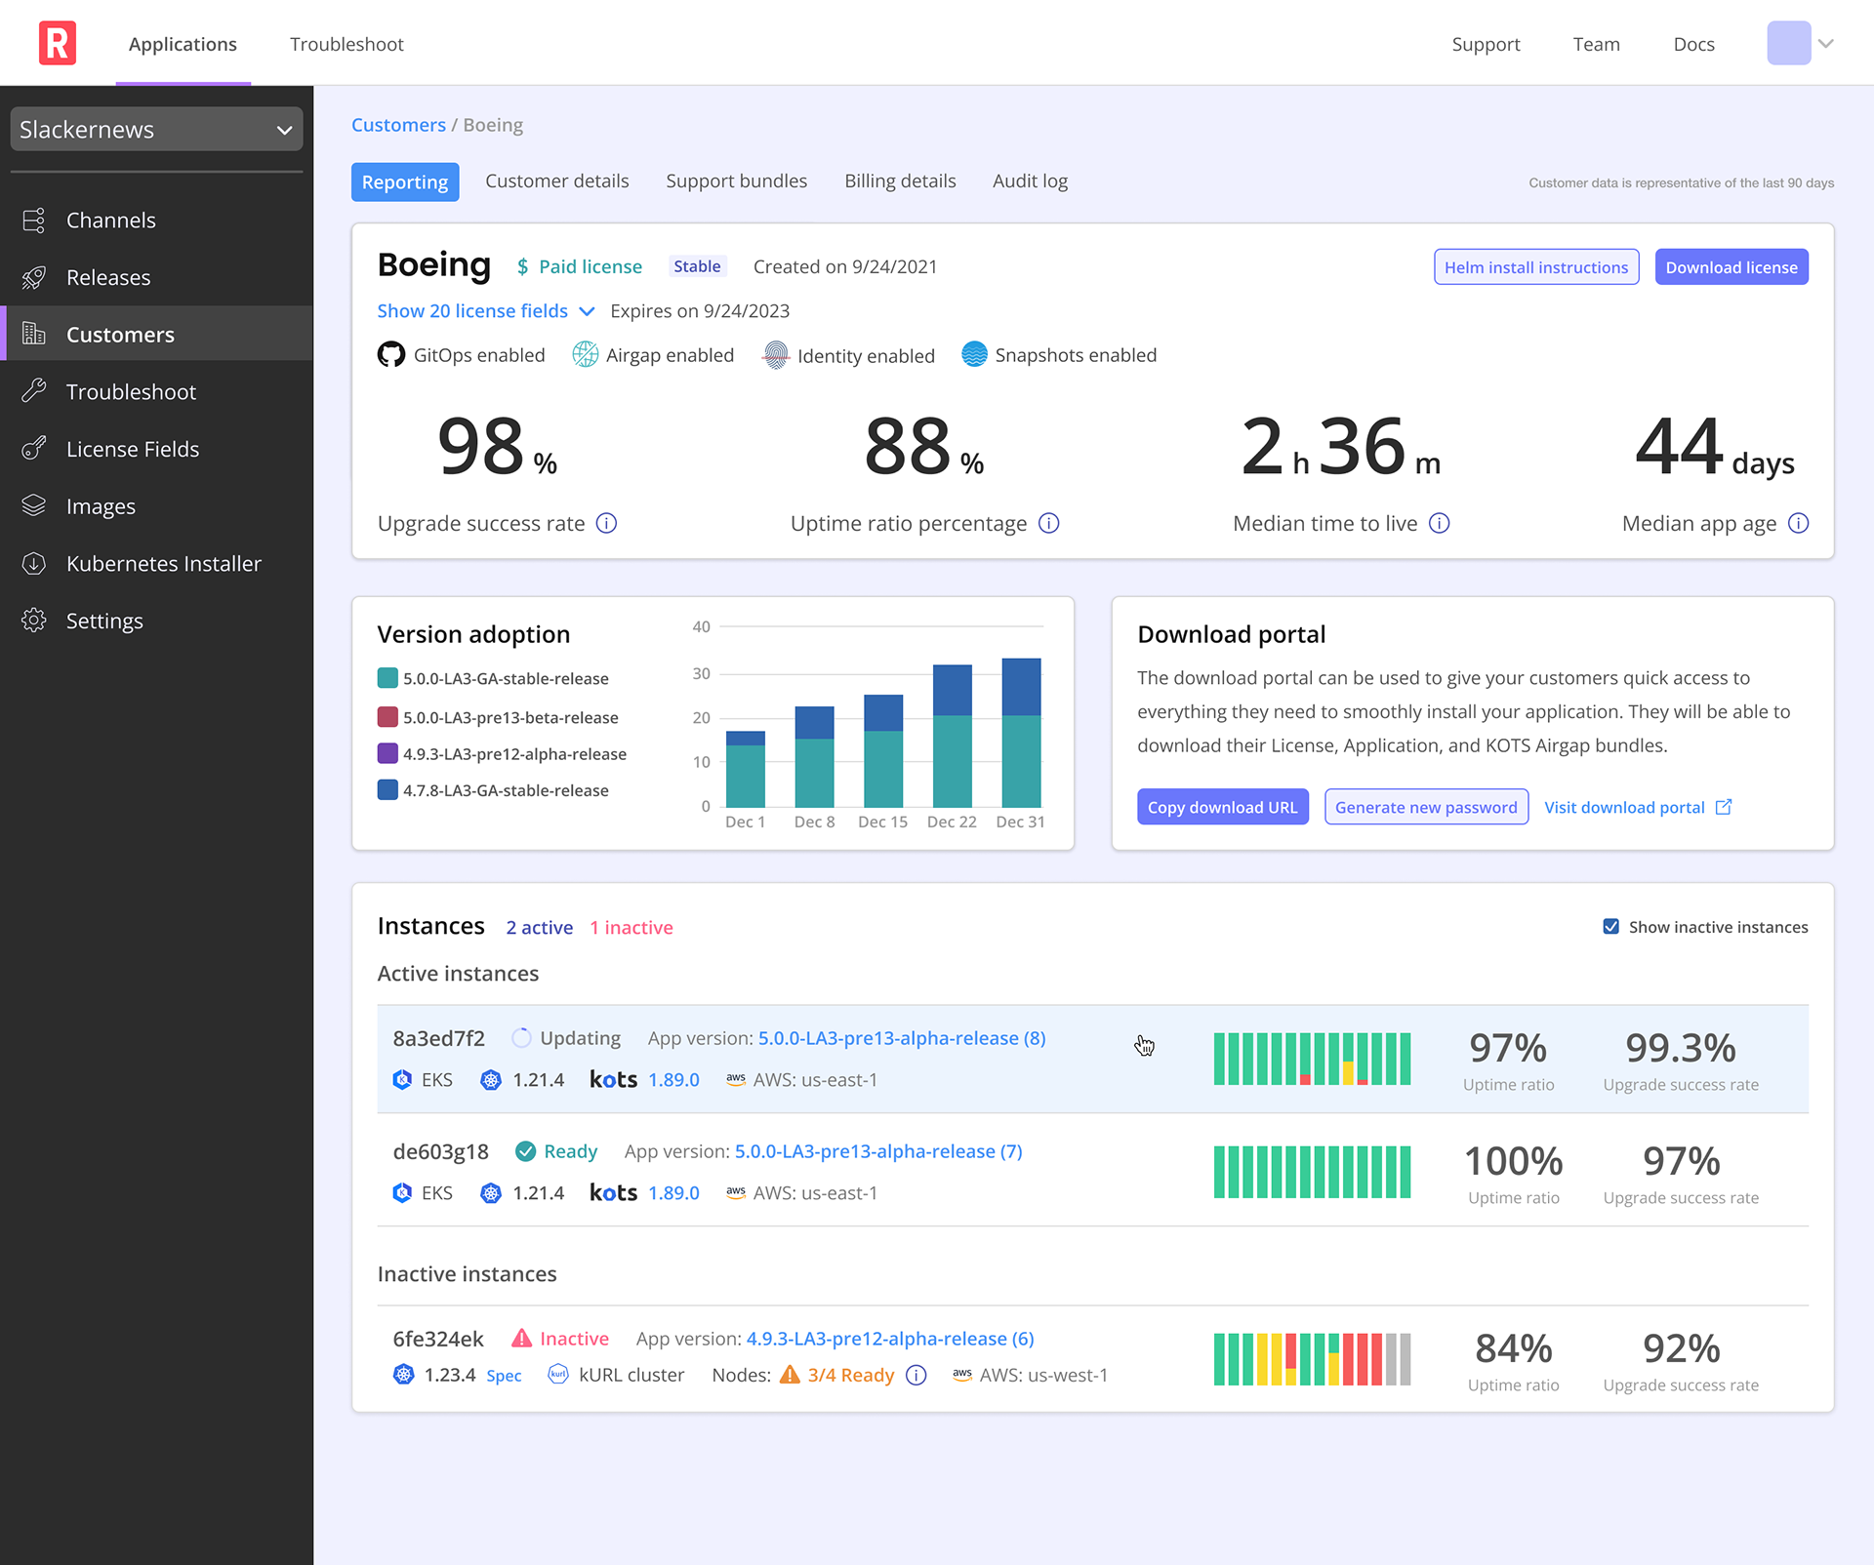Open the user avatar dropdown menu
The height and width of the screenshot is (1565, 1874).
1801,44
